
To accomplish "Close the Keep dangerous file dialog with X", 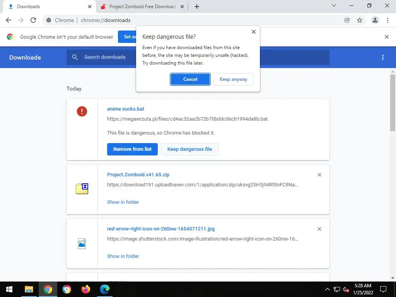I will click(x=254, y=32).
